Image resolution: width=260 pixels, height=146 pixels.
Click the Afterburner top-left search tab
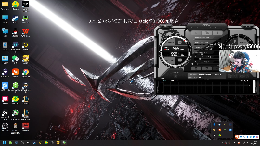tap(166, 26)
